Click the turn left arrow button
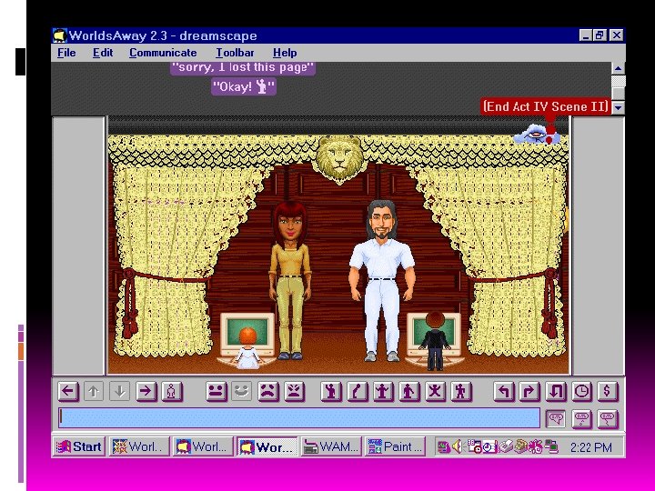This screenshot has height=491, width=655. 504,392
